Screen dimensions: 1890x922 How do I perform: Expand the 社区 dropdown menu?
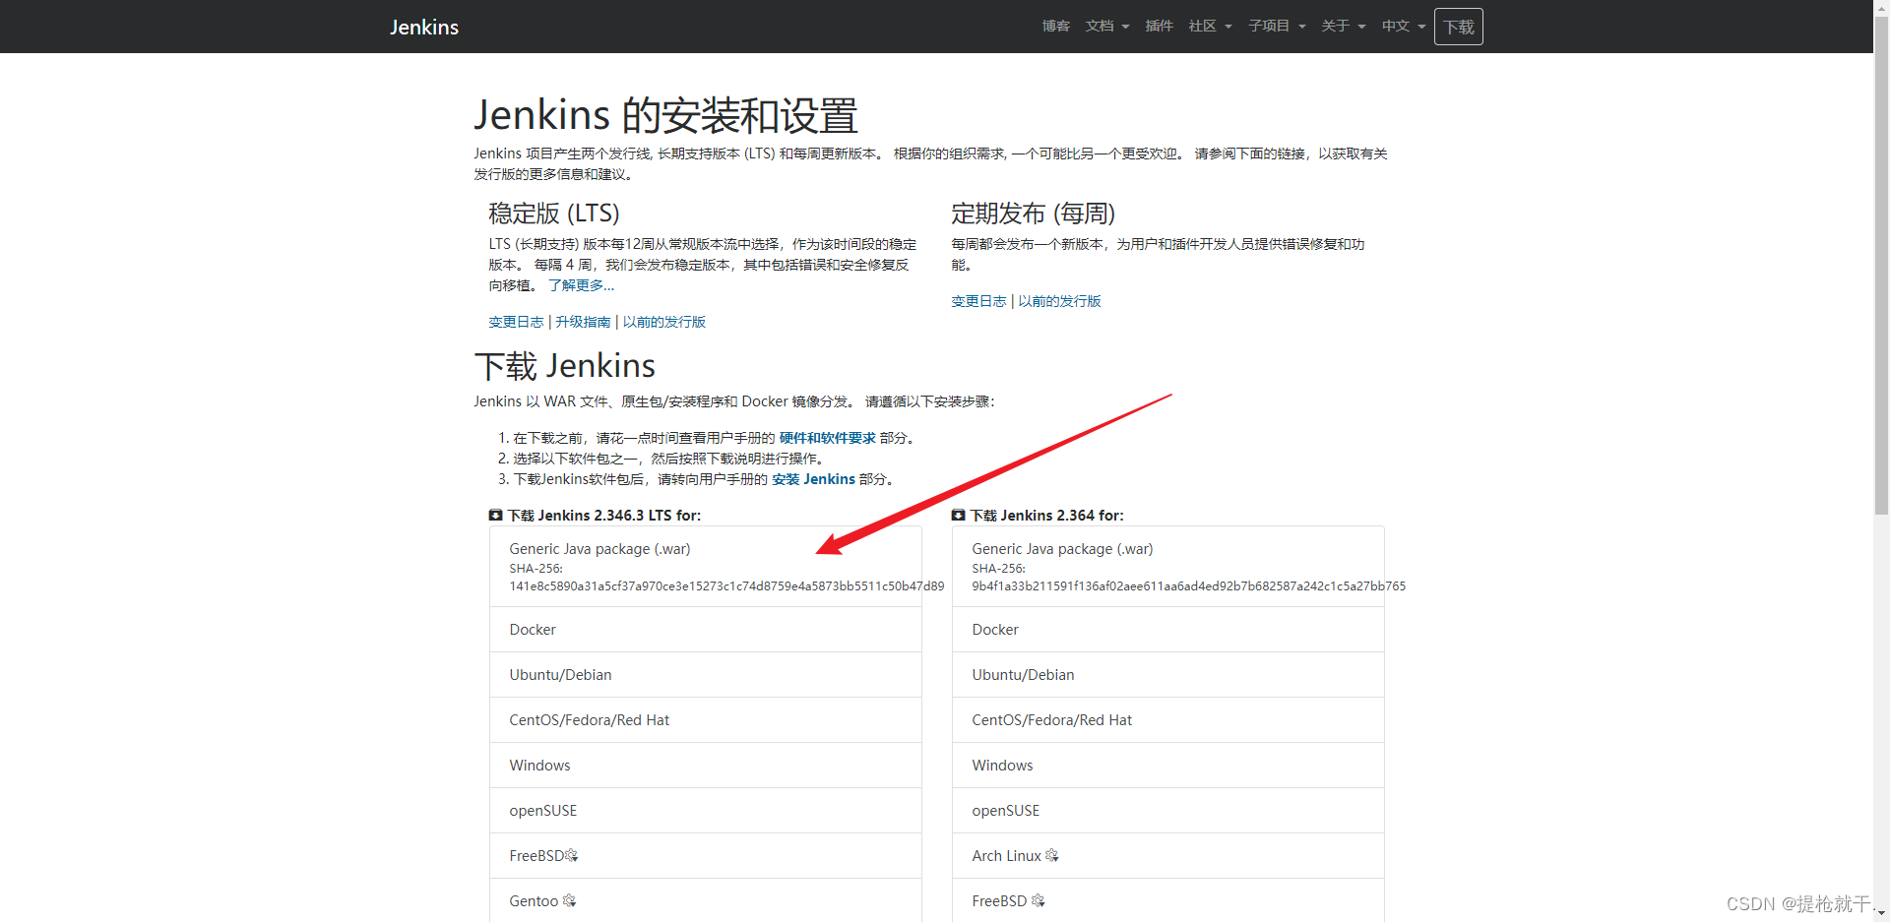pos(1211,27)
